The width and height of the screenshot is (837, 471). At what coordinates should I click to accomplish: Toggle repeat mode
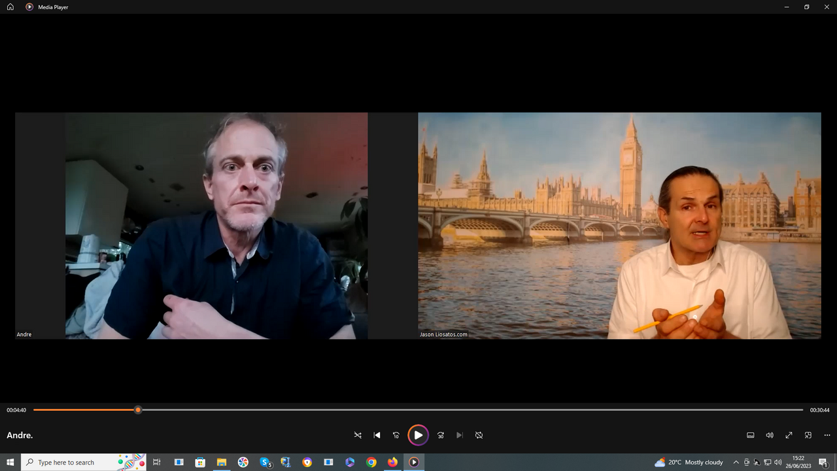(479, 435)
